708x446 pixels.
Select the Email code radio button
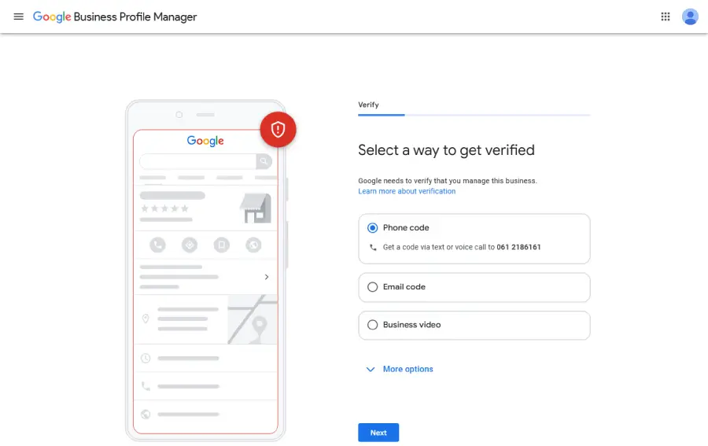click(373, 287)
